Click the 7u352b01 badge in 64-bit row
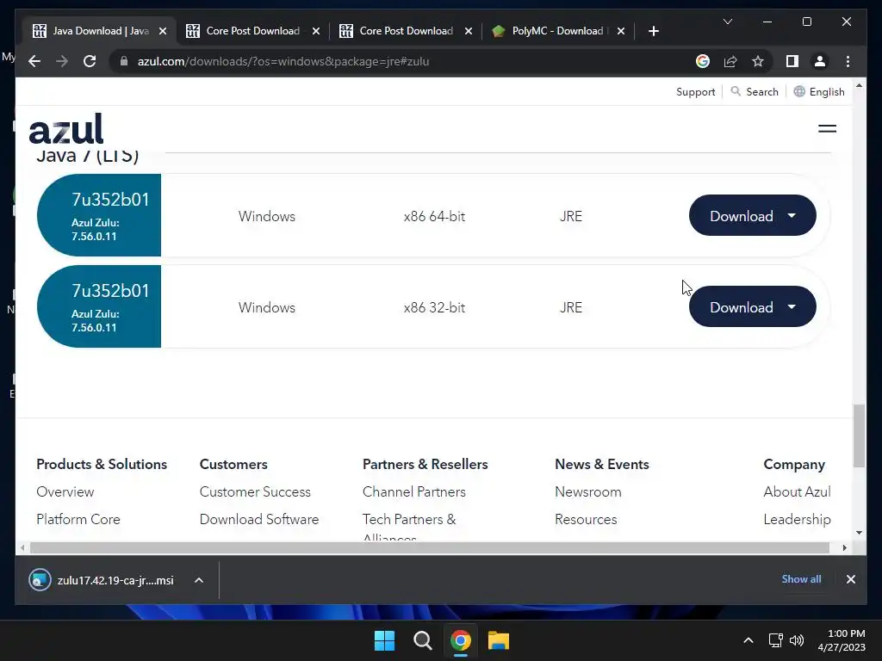882x661 pixels. point(99,215)
